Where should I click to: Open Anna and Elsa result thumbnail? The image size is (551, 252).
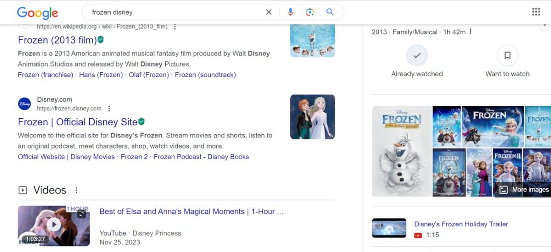coord(313,117)
